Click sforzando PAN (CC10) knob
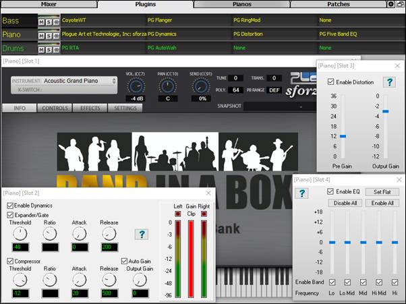 click(167, 86)
